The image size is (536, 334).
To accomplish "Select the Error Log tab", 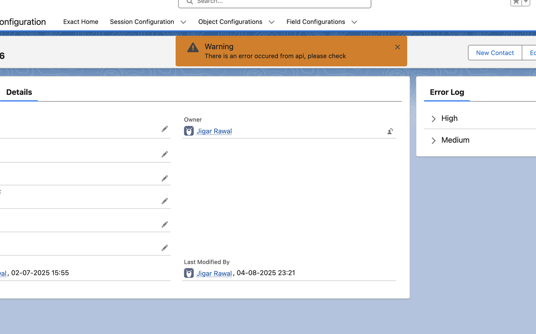I will [447, 92].
